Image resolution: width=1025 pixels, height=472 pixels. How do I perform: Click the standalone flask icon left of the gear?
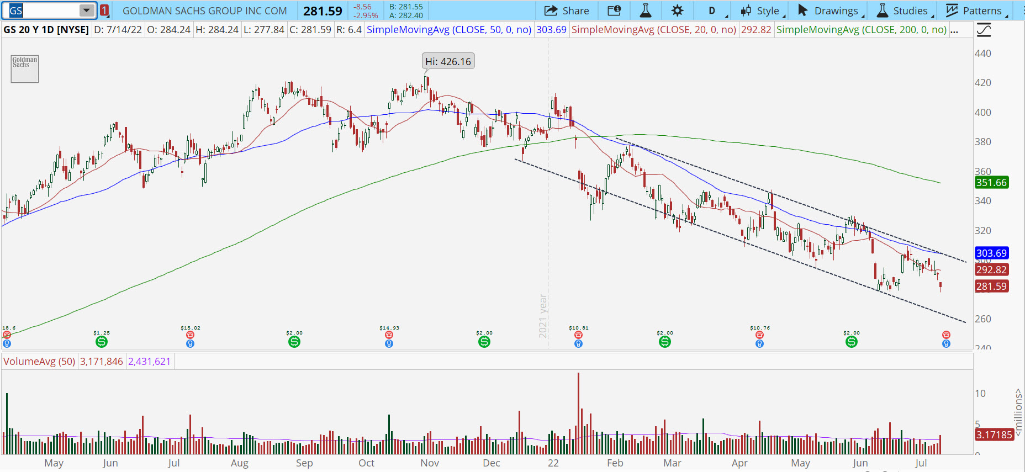(645, 10)
